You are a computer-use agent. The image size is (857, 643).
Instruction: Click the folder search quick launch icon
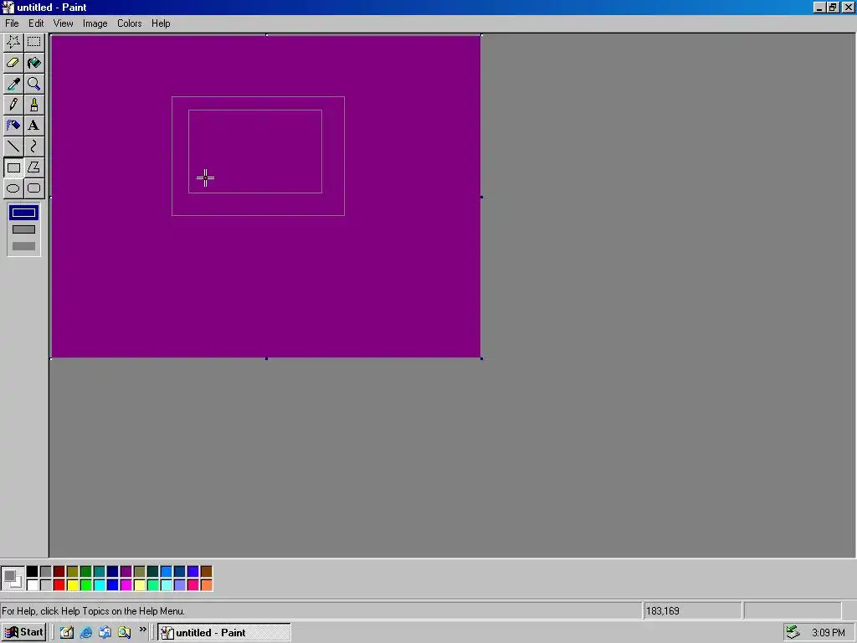click(124, 633)
